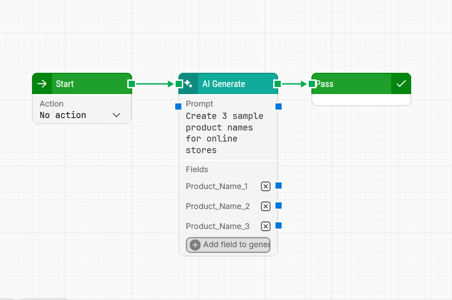452x300 pixels.
Task: Click the AI Generate output connector
Action: point(278,84)
